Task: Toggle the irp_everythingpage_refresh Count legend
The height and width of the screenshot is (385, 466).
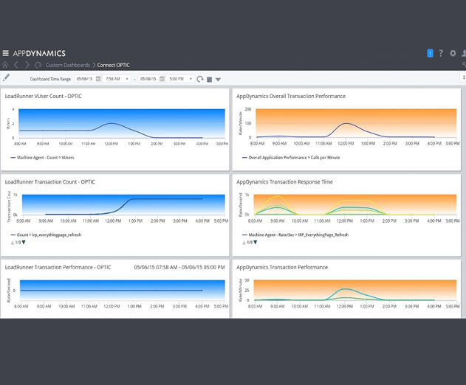Action: tap(46, 235)
